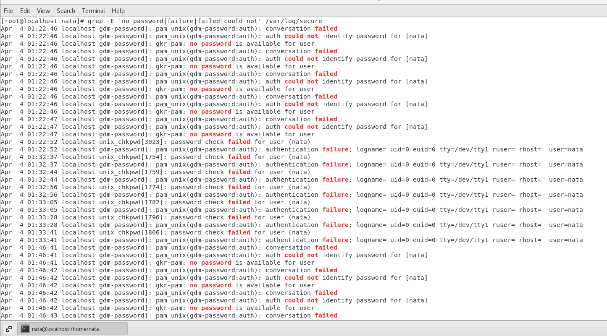Click the 01:22:47 'could not identify password' line
Viewport: 607px width, 336px height.
coord(214,127)
